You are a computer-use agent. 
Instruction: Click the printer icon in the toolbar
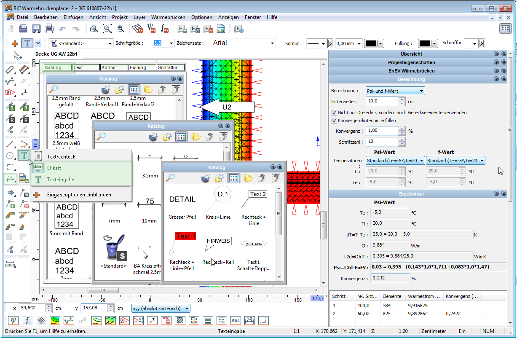pos(50,29)
